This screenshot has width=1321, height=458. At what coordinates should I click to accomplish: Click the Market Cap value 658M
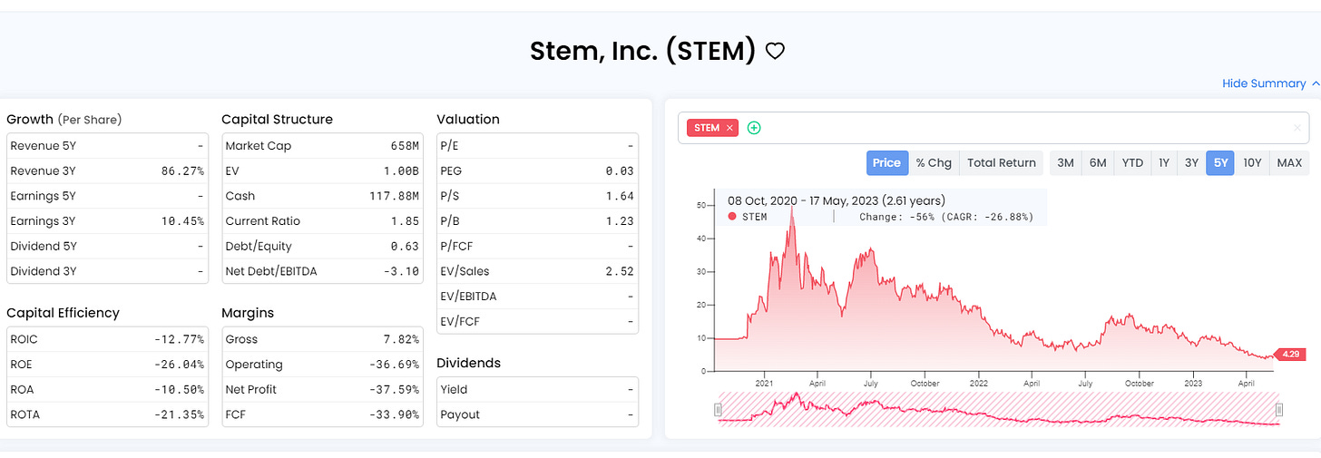(x=405, y=146)
